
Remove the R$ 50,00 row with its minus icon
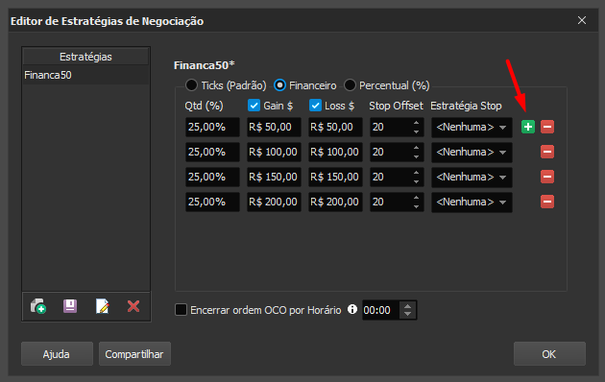pyautogui.click(x=547, y=127)
